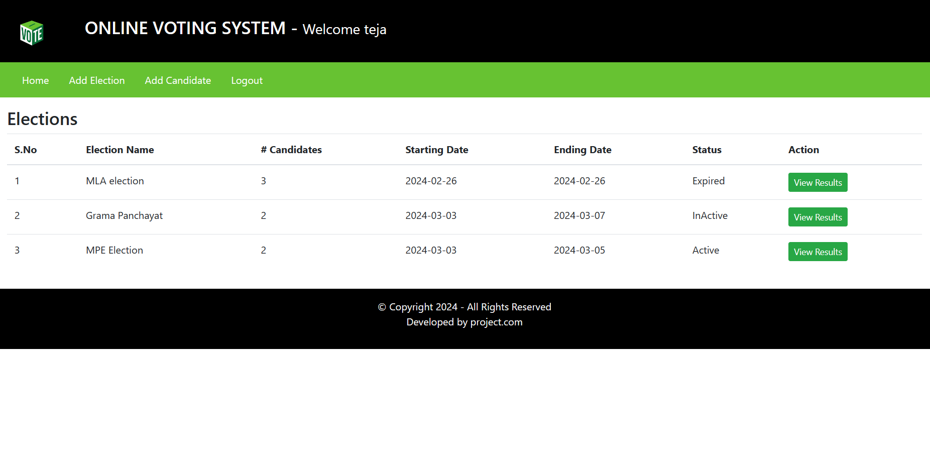Open the Add Candidate page
The image size is (930, 466).
178,80
